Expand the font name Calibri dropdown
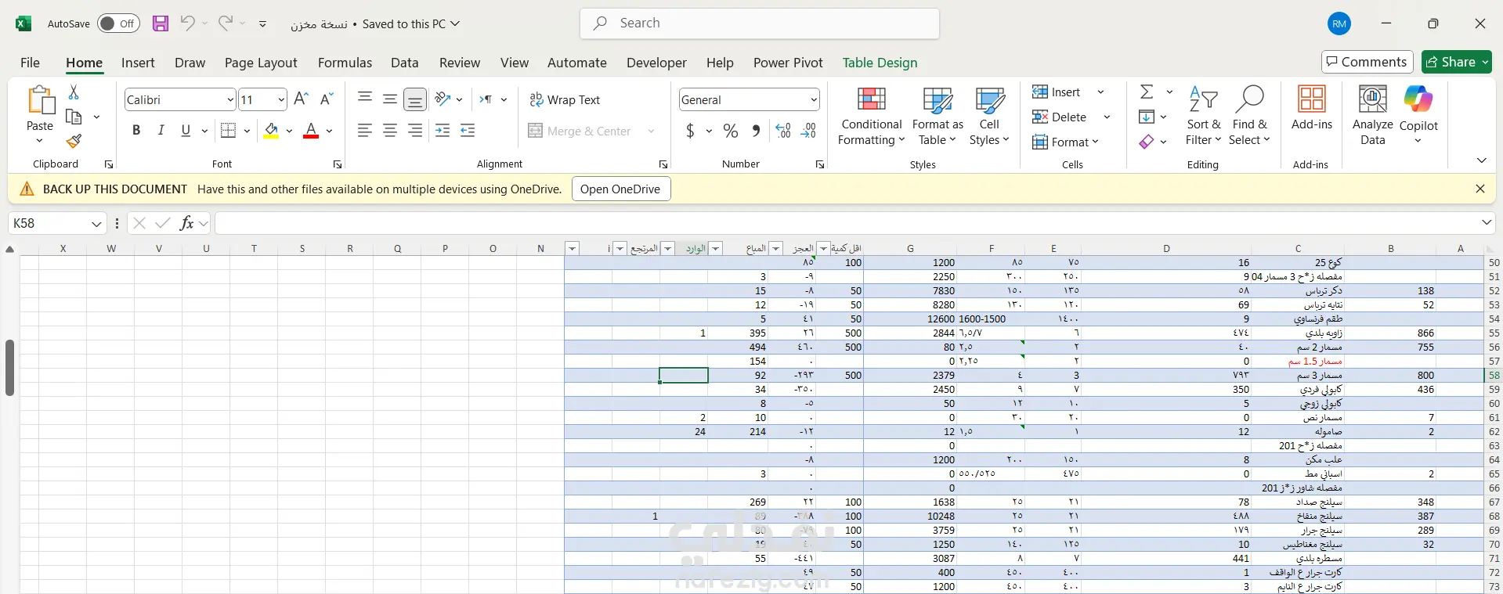 tap(230, 100)
